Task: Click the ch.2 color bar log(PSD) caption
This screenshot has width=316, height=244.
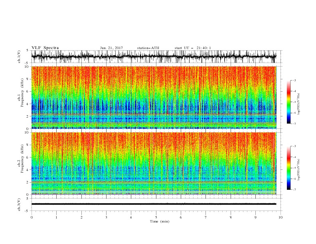Action: (x=298, y=170)
